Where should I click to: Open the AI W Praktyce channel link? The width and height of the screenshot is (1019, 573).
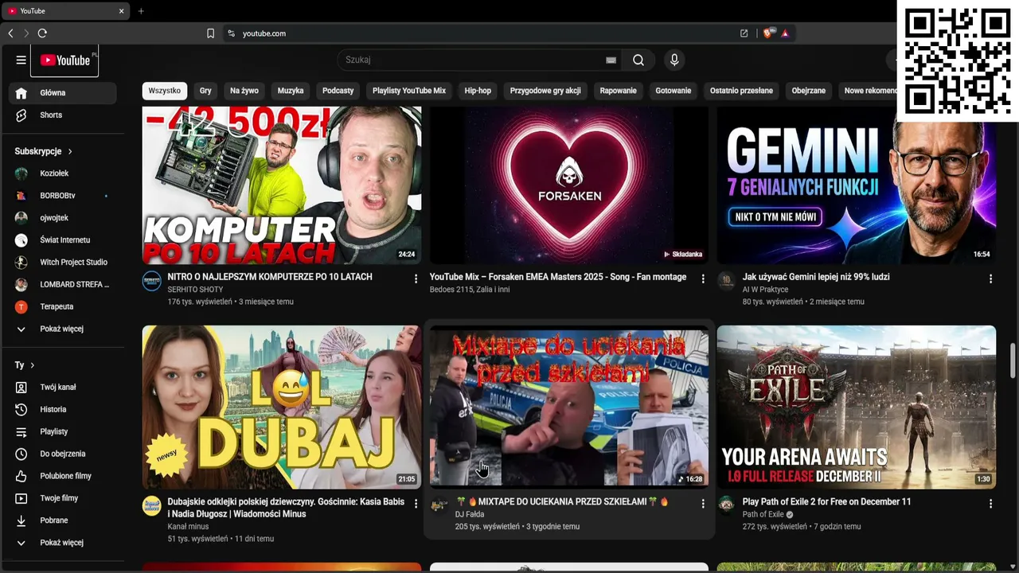coord(765,290)
